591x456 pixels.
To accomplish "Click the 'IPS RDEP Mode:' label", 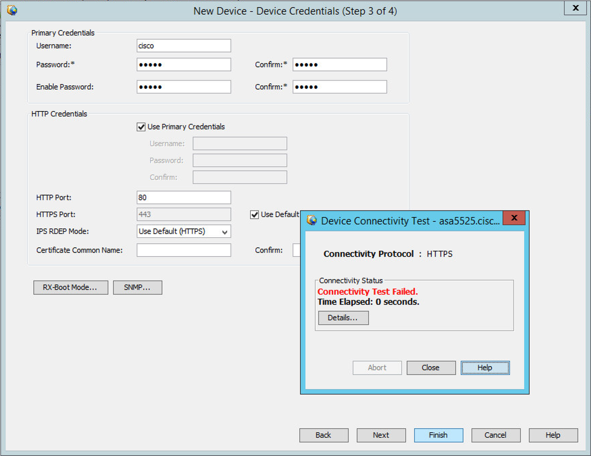I will pyautogui.click(x=63, y=231).
